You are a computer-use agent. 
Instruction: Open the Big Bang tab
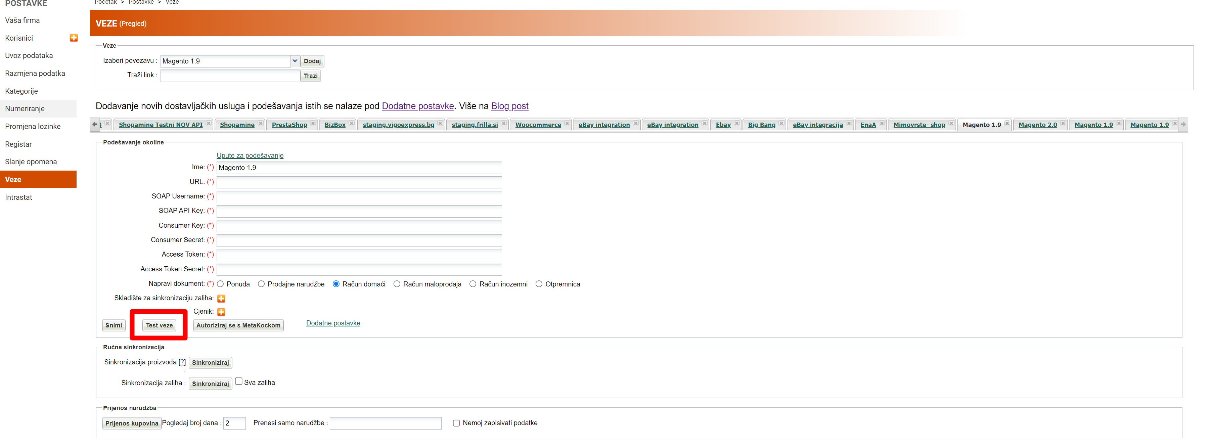tap(761, 125)
